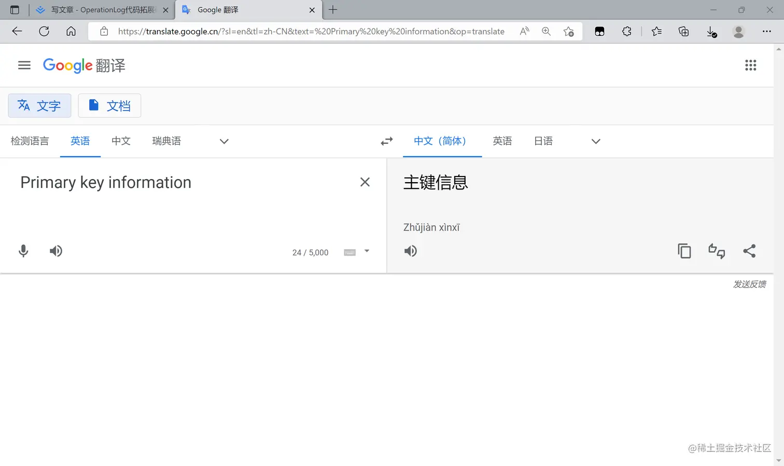The height and width of the screenshot is (466, 784).
Task: Open browser collections
Action: click(684, 31)
